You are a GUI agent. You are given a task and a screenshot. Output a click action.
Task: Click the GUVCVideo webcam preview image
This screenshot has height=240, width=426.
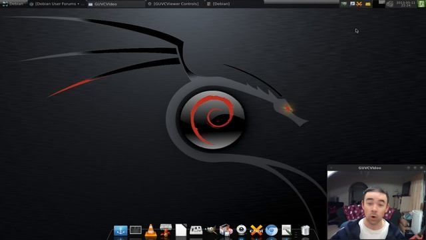point(376,205)
